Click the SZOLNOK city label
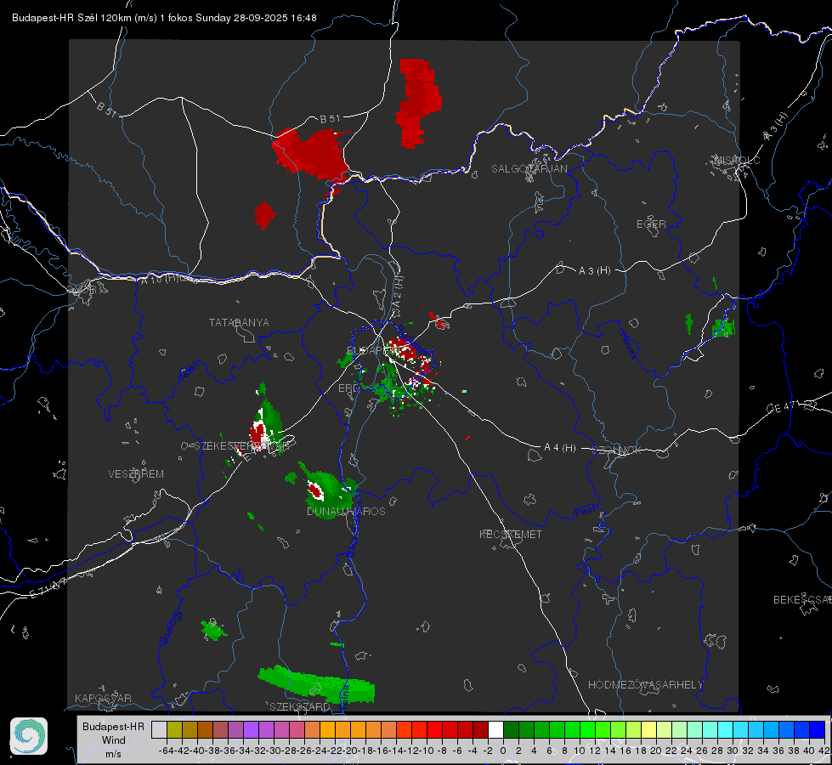The height and width of the screenshot is (765, 832). 617,450
